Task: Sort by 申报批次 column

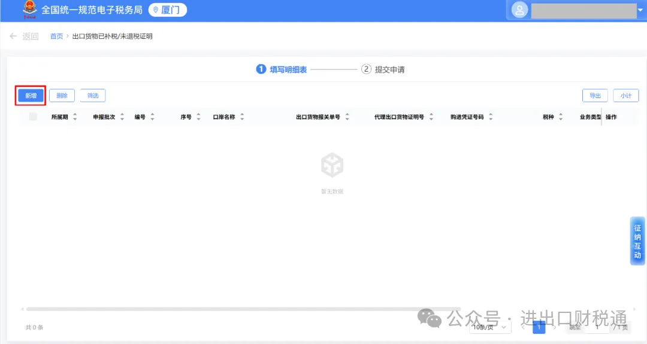Action: [122, 117]
